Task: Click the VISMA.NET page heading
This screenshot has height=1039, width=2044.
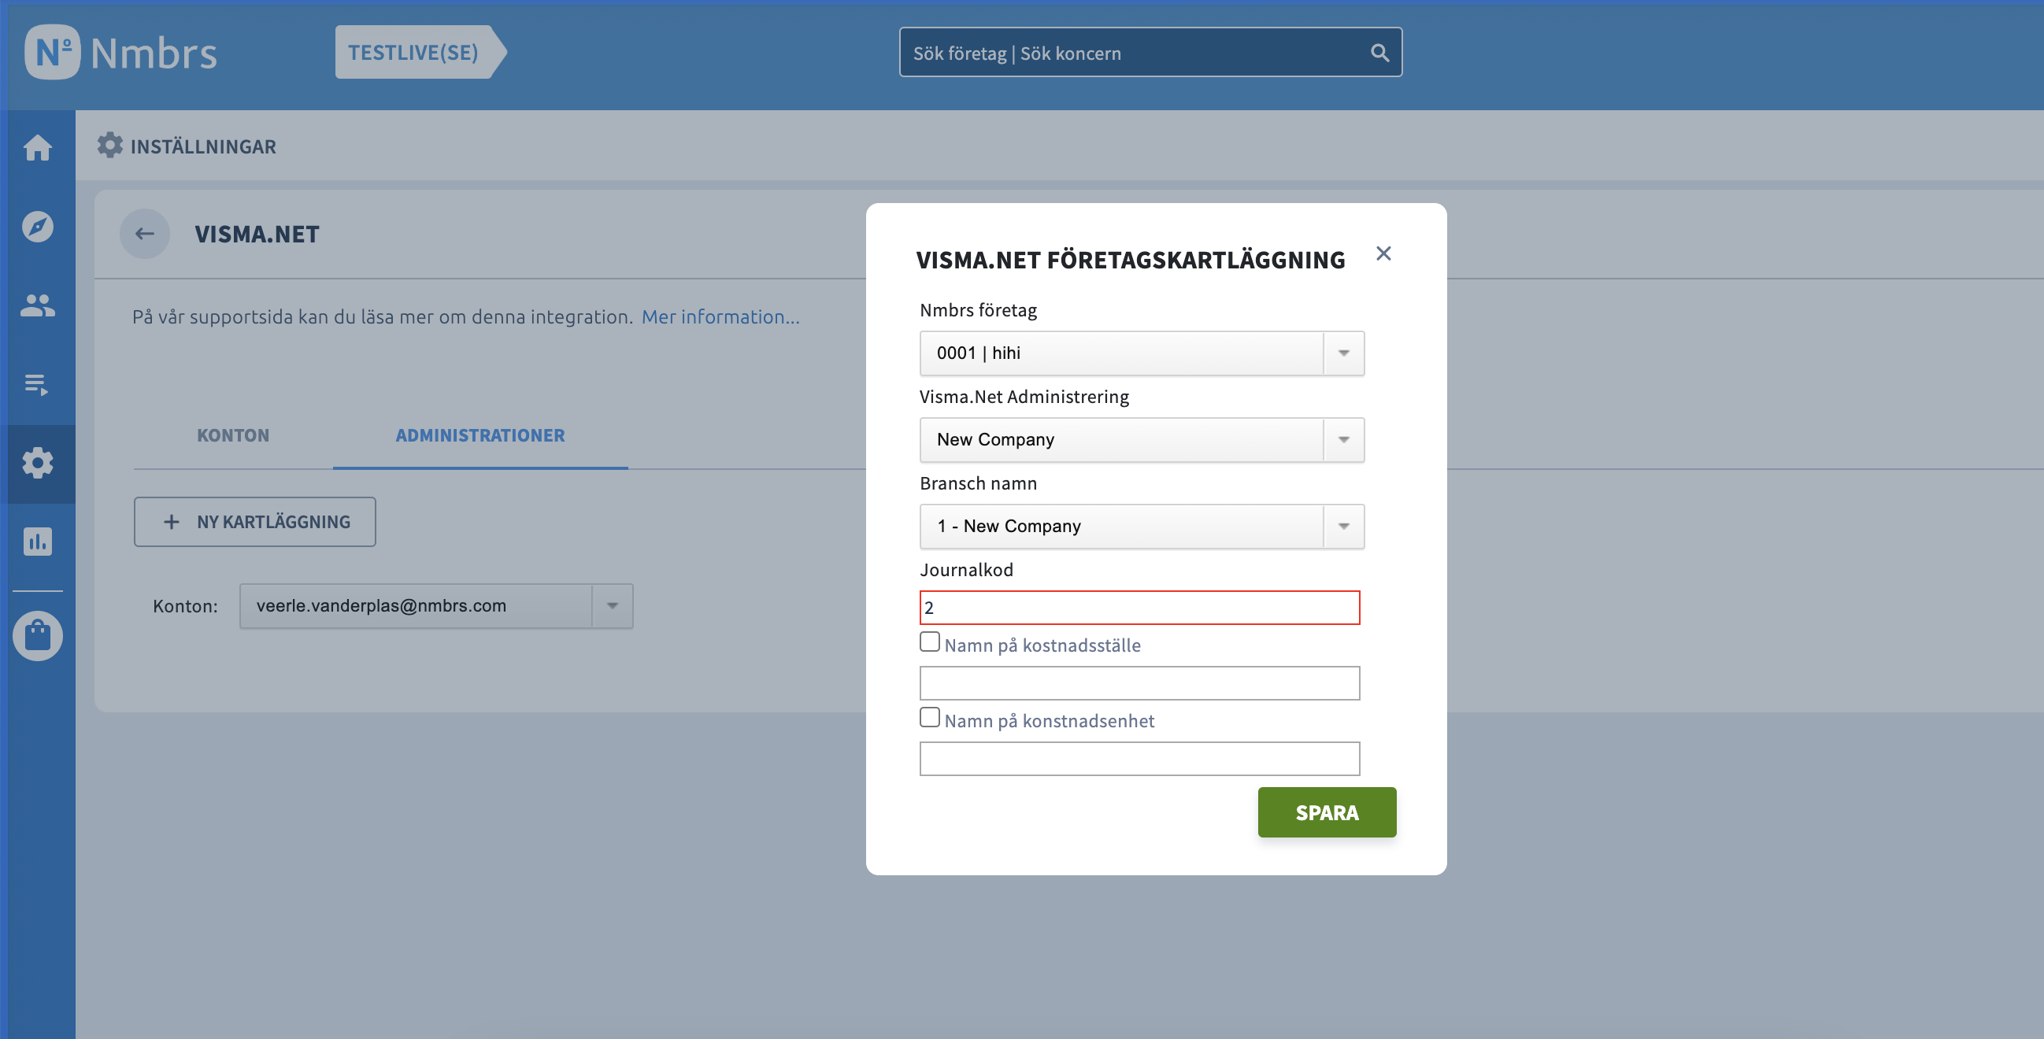Action: coord(257,234)
